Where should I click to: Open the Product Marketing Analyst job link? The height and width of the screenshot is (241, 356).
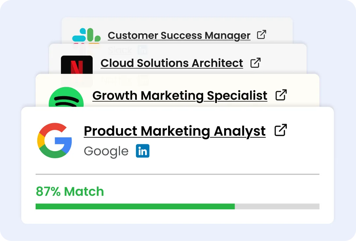pos(175,131)
